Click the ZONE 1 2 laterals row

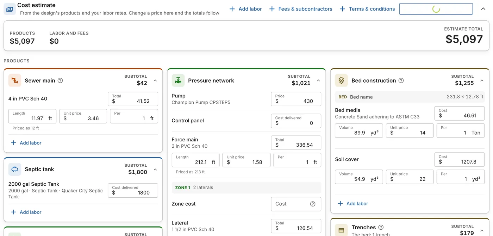246,187
